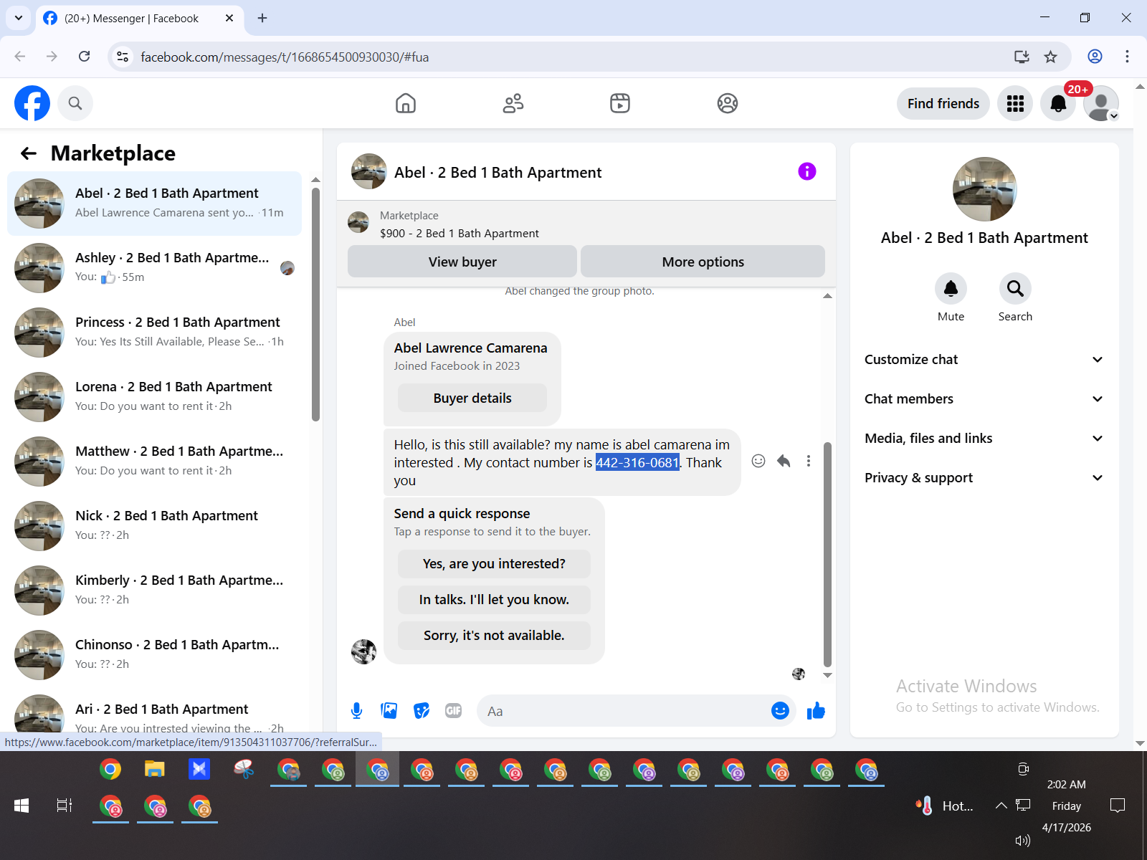Open the Facebook search icon
The width and height of the screenshot is (1147, 860).
click(x=75, y=103)
